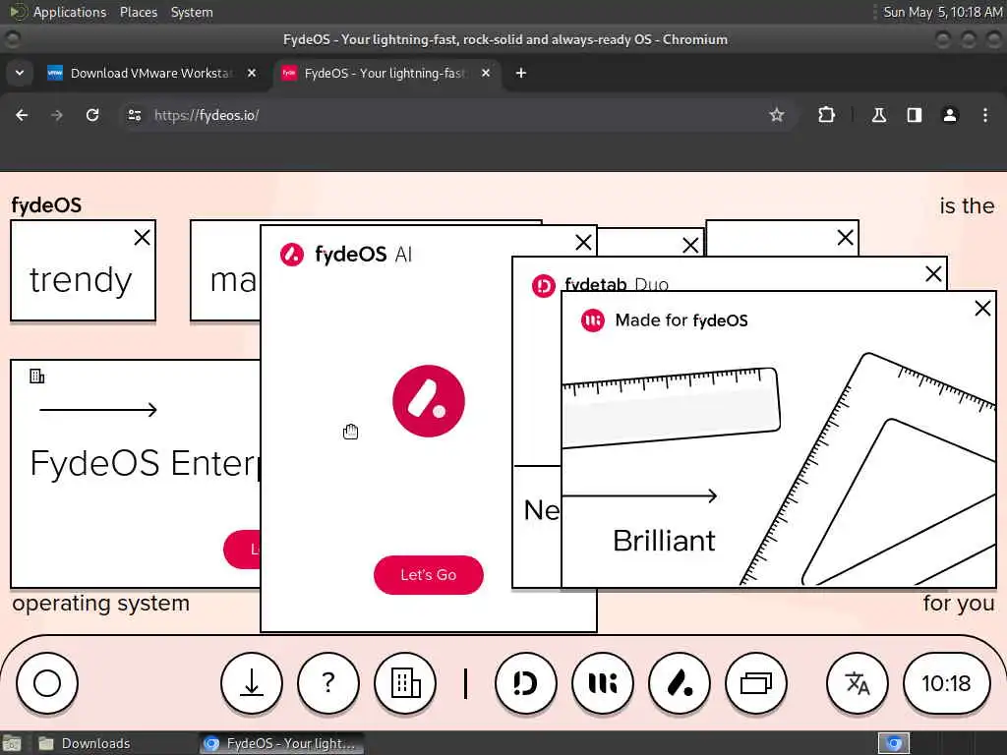Click the 10:18 clock in the shelf
Image resolution: width=1007 pixels, height=755 pixels.
[x=946, y=683]
